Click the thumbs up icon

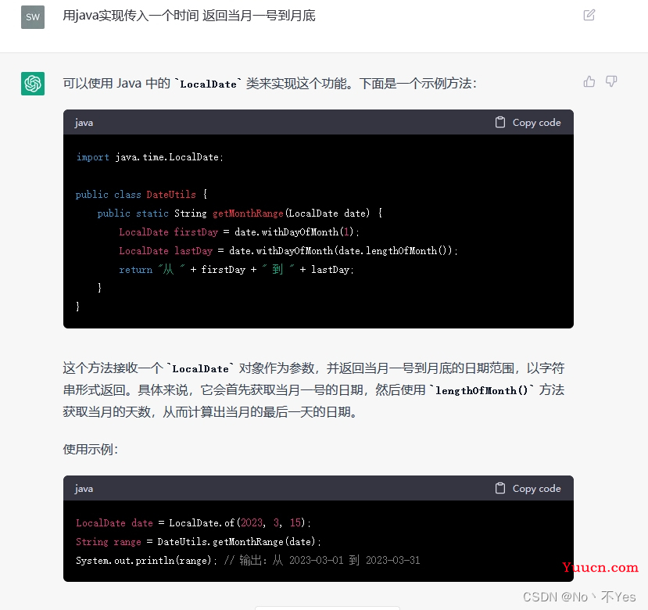[x=589, y=81]
